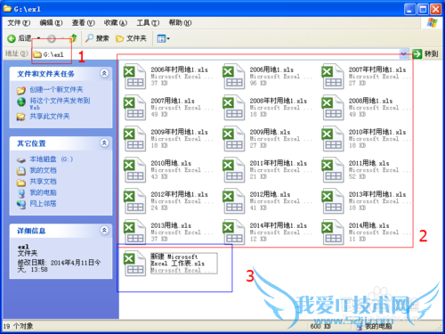
Task: Click the Up folder icon
Action: pos(73,38)
